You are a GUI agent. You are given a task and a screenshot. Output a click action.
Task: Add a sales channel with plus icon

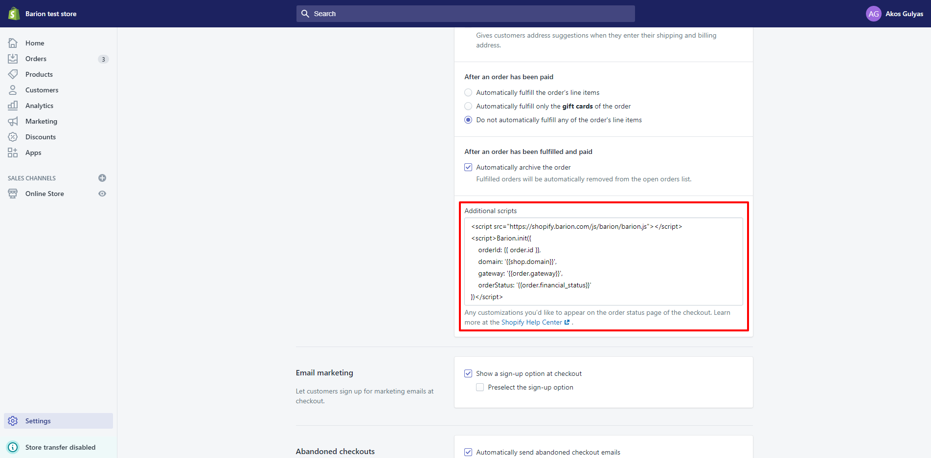pyautogui.click(x=102, y=178)
